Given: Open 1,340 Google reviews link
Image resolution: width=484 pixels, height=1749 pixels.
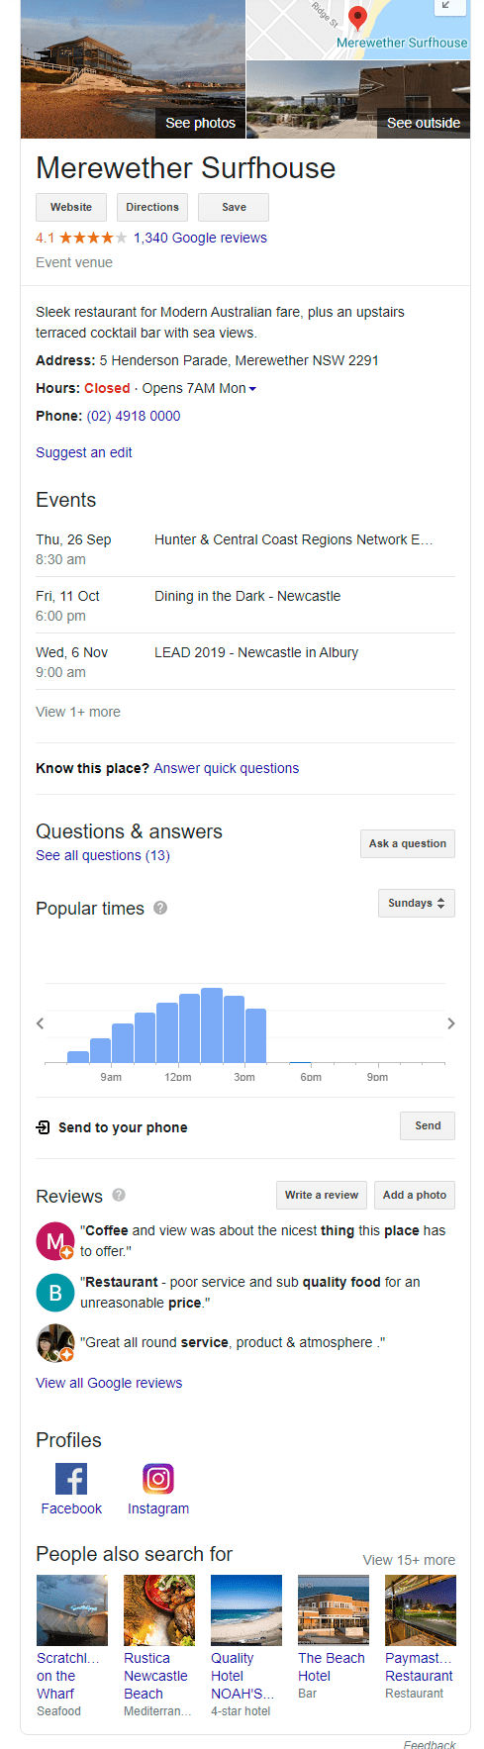Looking at the screenshot, I should 200,238.
